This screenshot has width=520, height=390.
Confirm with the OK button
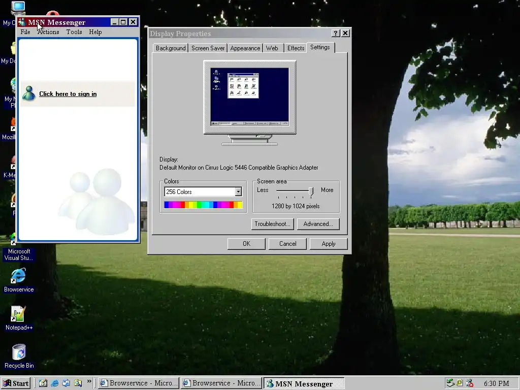pos(246,244)
